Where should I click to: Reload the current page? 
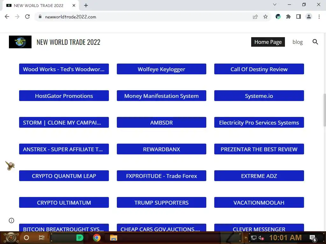[27, 17]
